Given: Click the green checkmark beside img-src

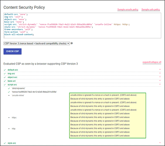Looking at the screenshot, I should (5, 74).
